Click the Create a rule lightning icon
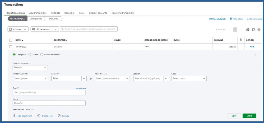 [39, 116]
